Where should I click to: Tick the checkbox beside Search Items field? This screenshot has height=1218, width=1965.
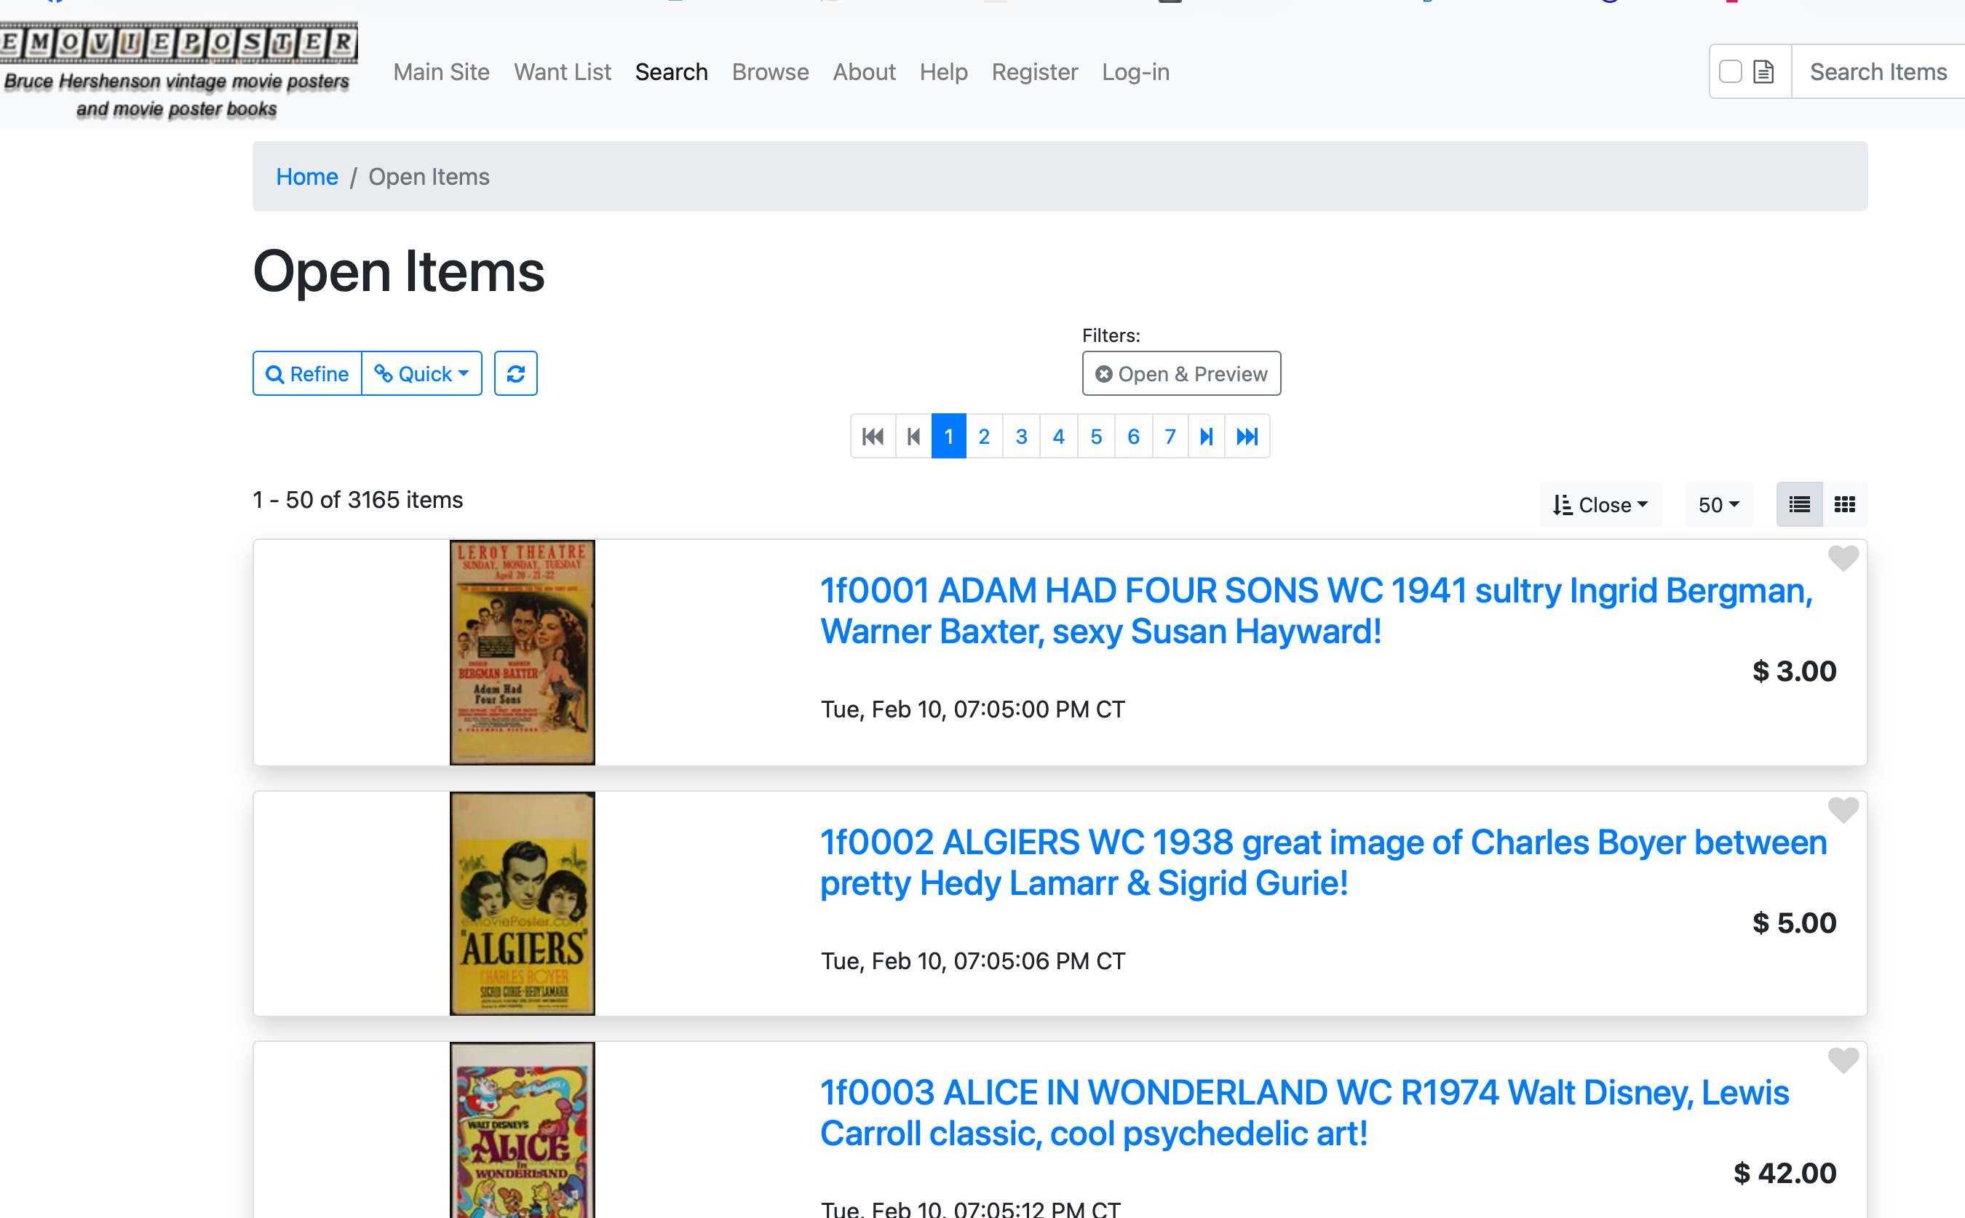pos(1730,72)
